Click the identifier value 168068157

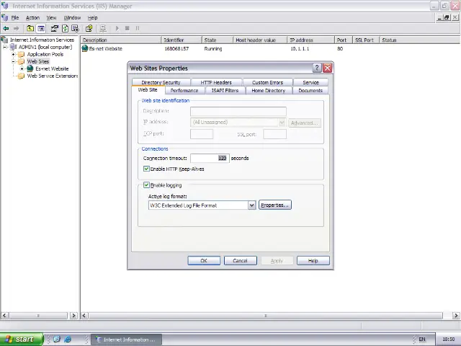click(x=176, y=49)
